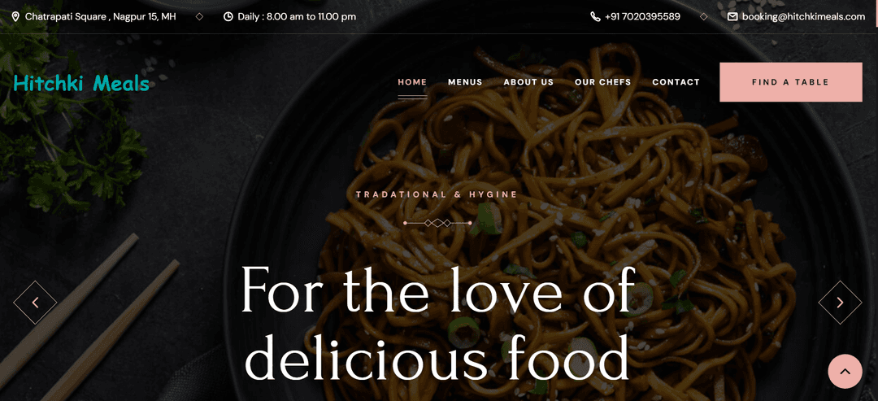
Task: Click the Find a Table button
Action: coord(791,82)
